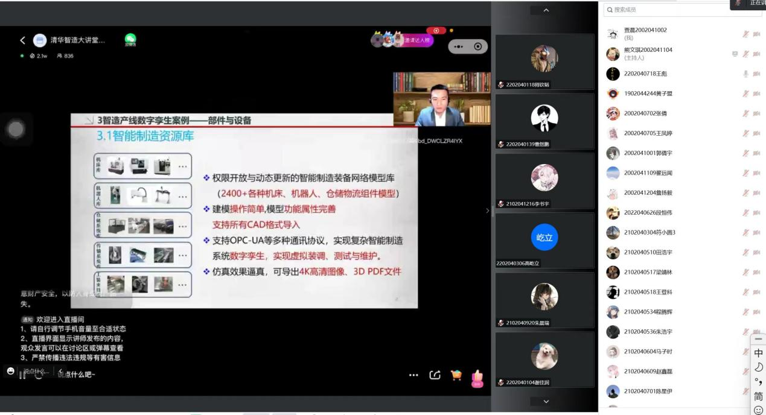Screen dimensions: 766x415
Task: Toggle camera for 2102040304
Action: click(x=757, y=233)
